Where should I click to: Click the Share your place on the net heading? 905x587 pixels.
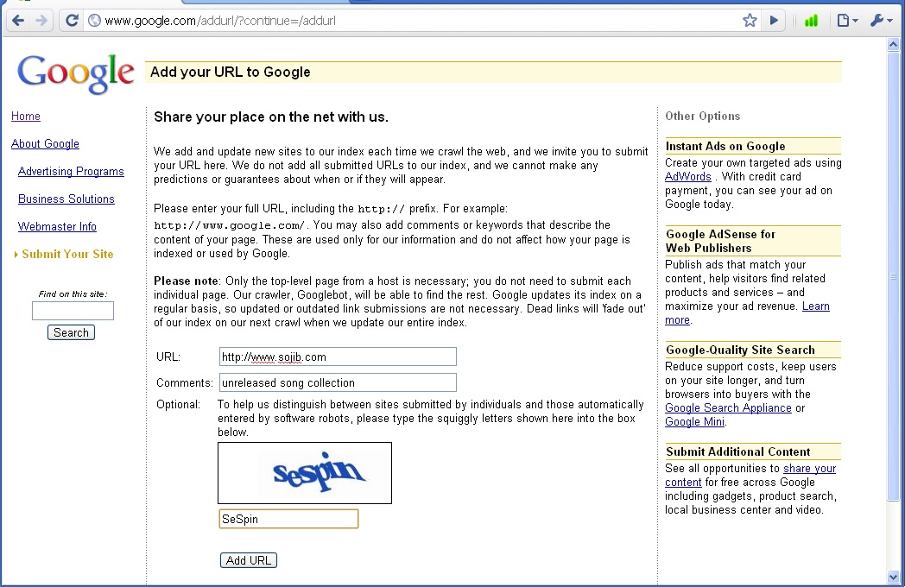click(270, 117)
